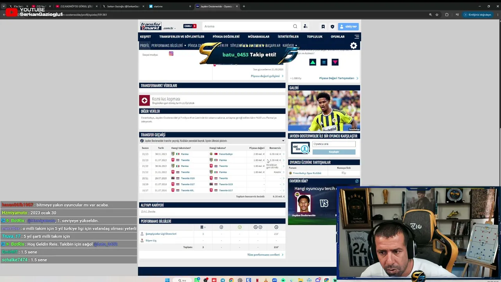Click the player comparison search icon
The image size is (501, 282).
(x=300, y=148)
